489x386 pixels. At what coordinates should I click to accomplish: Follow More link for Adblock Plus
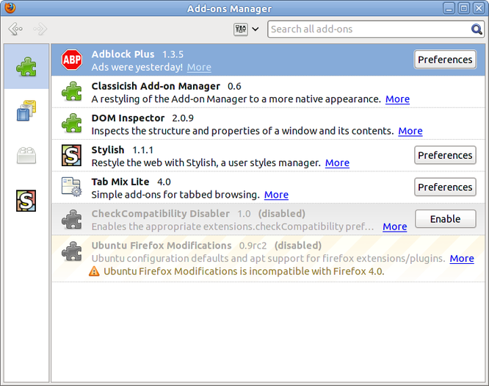[x=199, y=67]
